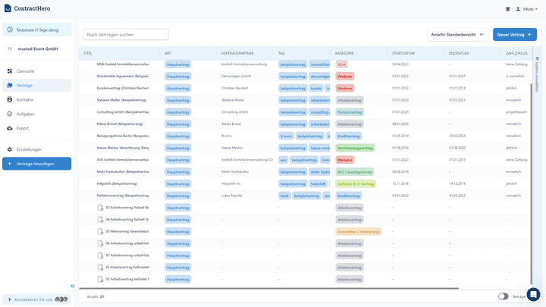Open the Übersicht dashboard icon
Screen dimensions: 546x307
9,70
